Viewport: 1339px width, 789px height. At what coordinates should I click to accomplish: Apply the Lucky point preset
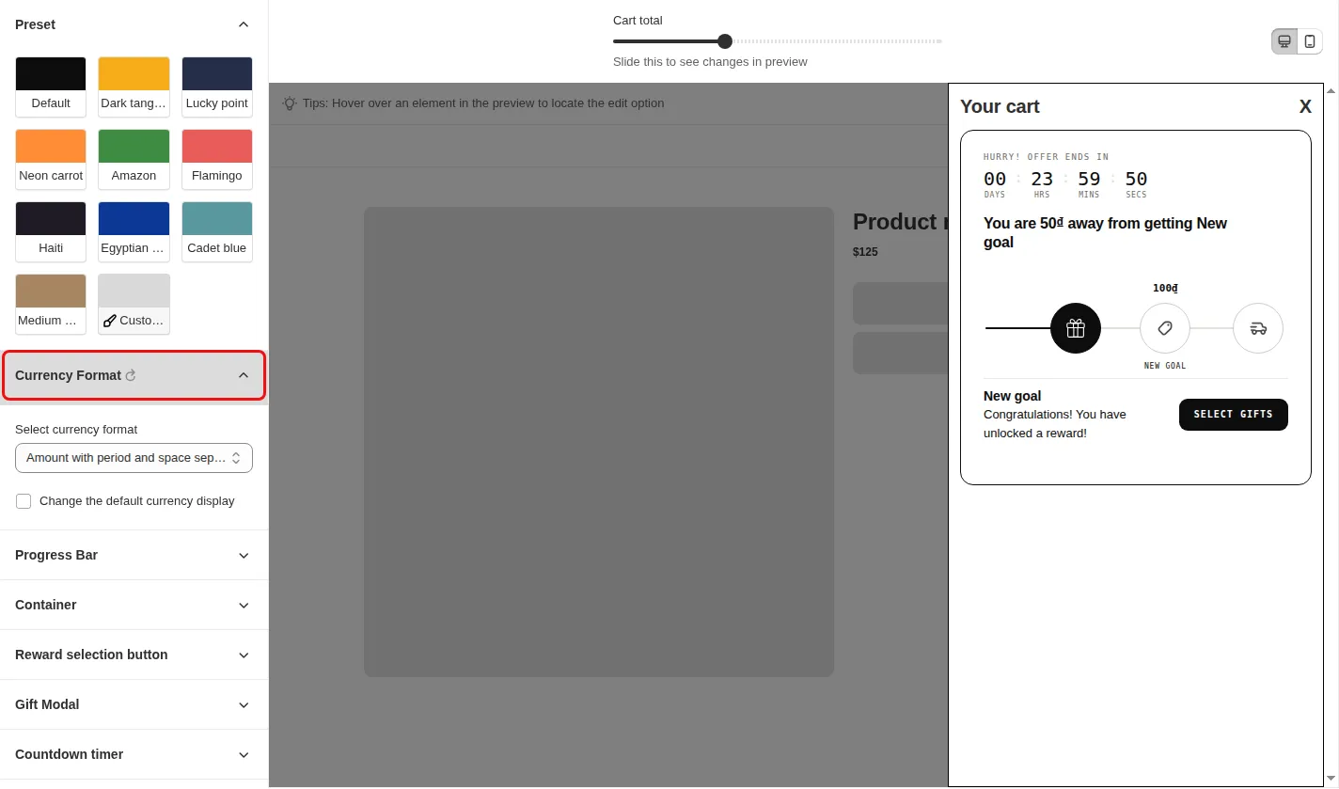pyautogui.click(x=217, y=87)
